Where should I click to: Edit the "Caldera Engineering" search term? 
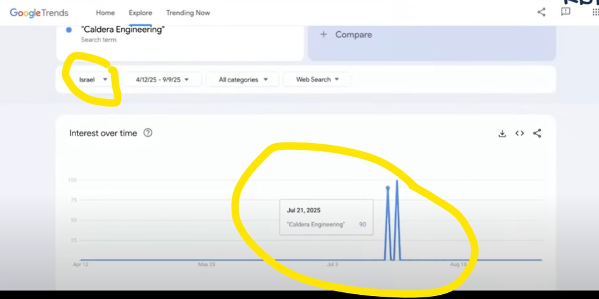(x=123, y=30)
